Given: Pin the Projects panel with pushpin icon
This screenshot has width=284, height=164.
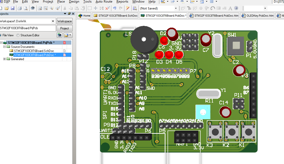Looking at the screenshot, I should click(x=69, y=14).
